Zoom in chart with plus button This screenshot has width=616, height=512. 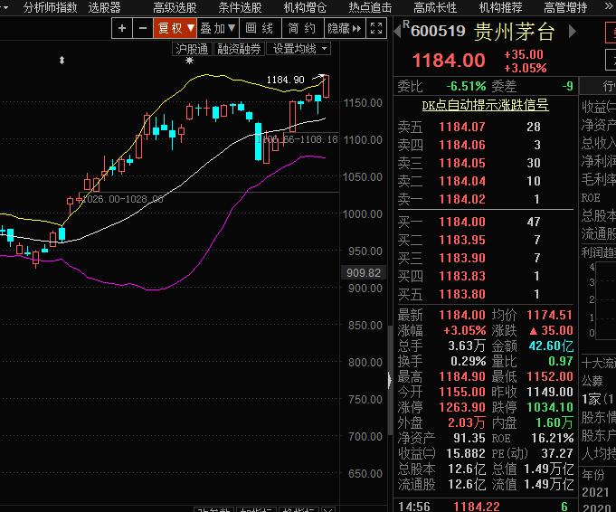[122, 28]
